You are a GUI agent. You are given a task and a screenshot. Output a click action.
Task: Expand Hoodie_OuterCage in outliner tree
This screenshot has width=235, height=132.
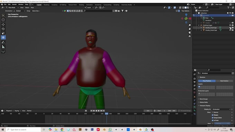pos(201,30)
